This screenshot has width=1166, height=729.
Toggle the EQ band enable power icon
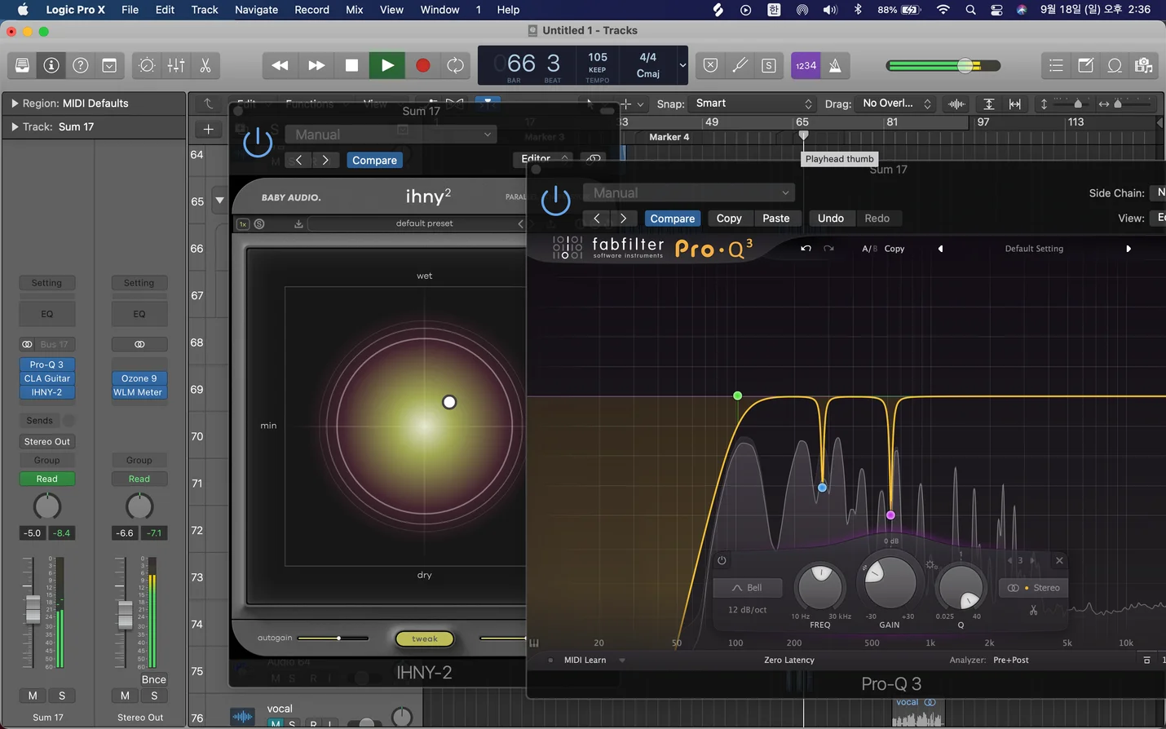point(722,560)
